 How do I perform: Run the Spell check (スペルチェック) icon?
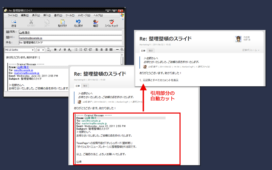coord(112,23)
